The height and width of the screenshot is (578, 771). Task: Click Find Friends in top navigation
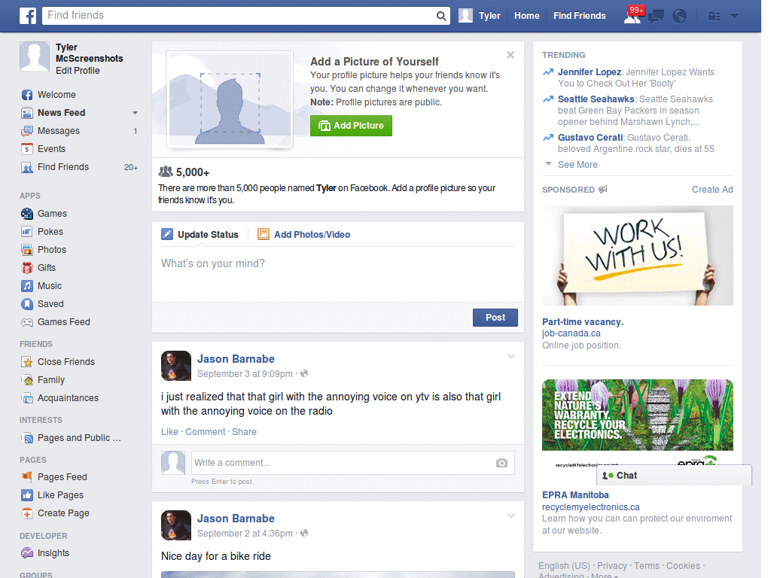(579, 16)
